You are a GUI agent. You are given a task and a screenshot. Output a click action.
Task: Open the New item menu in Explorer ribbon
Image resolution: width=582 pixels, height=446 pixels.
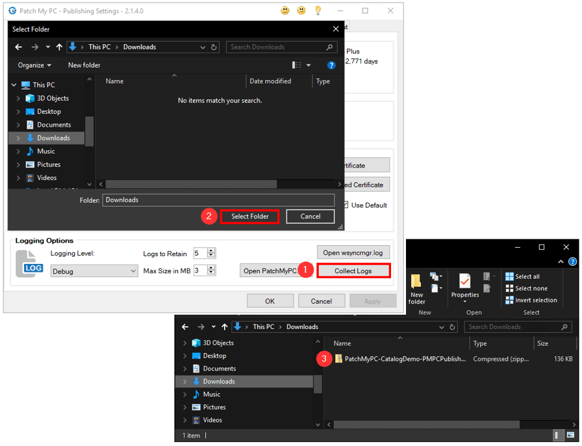point(436,276)
